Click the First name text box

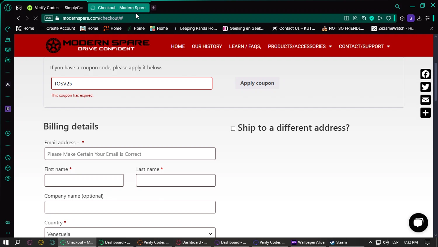[84, 181]
